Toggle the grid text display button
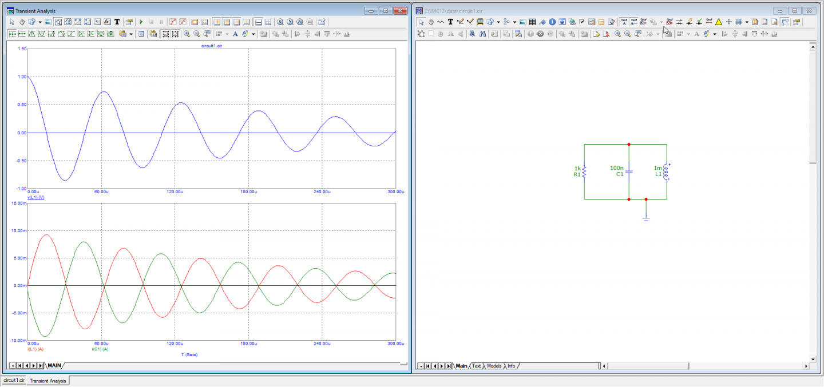This screenshot has height=387, width=824. (x=634, y=22)
